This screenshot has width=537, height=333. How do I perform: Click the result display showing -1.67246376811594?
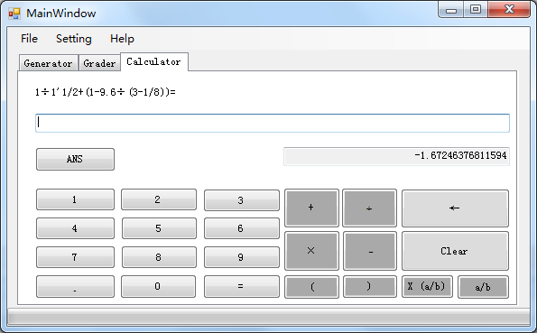click(x=396, y=156)
